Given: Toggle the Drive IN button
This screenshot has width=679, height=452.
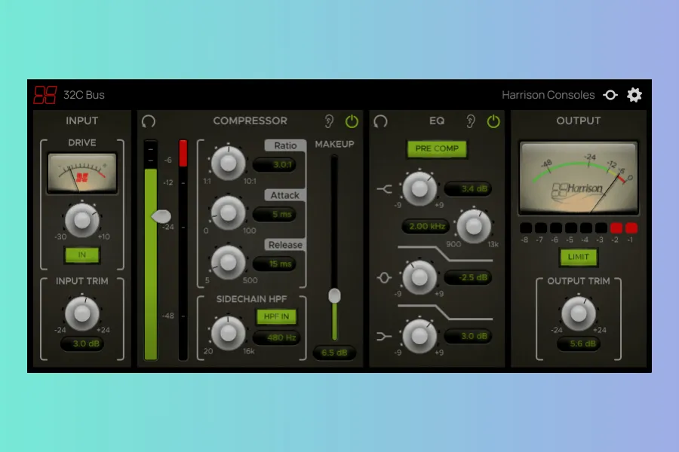Looking at the screenshot, I should (x=82, y=255).
